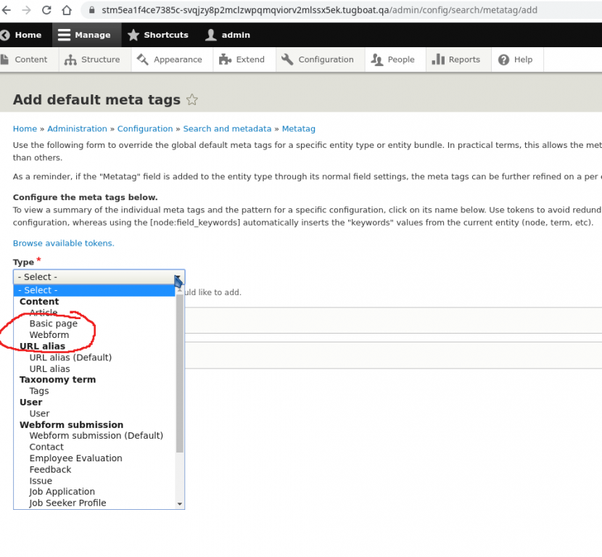The width and height of the screenshot is (602, 557).
Task: Choose Employee Evaluation webform submission option
Action: point(75,458)
